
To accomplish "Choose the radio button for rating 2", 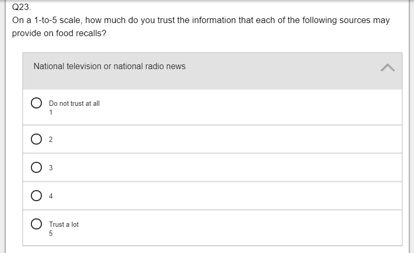I will click(x=37, y=139).
